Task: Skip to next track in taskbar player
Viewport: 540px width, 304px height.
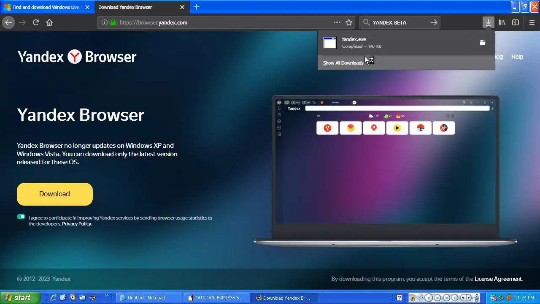Action: tap(455, 298)
